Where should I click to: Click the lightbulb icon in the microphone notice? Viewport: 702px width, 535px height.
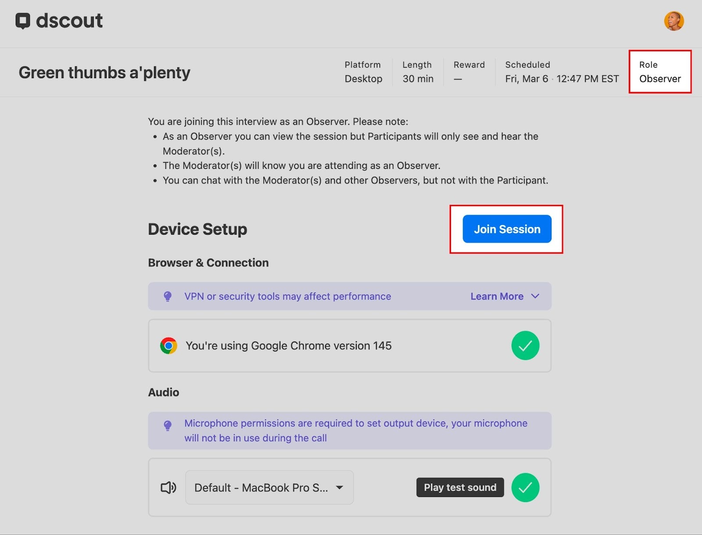click(168, 425)
